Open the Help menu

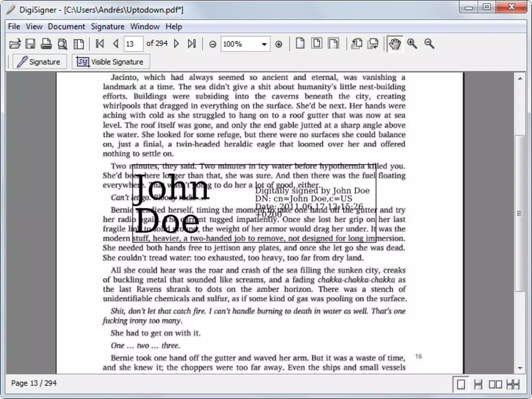coord(174,26)
